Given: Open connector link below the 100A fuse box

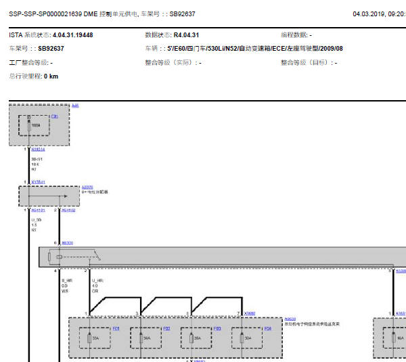Looking at the screenshot, I should coord(38,150).
